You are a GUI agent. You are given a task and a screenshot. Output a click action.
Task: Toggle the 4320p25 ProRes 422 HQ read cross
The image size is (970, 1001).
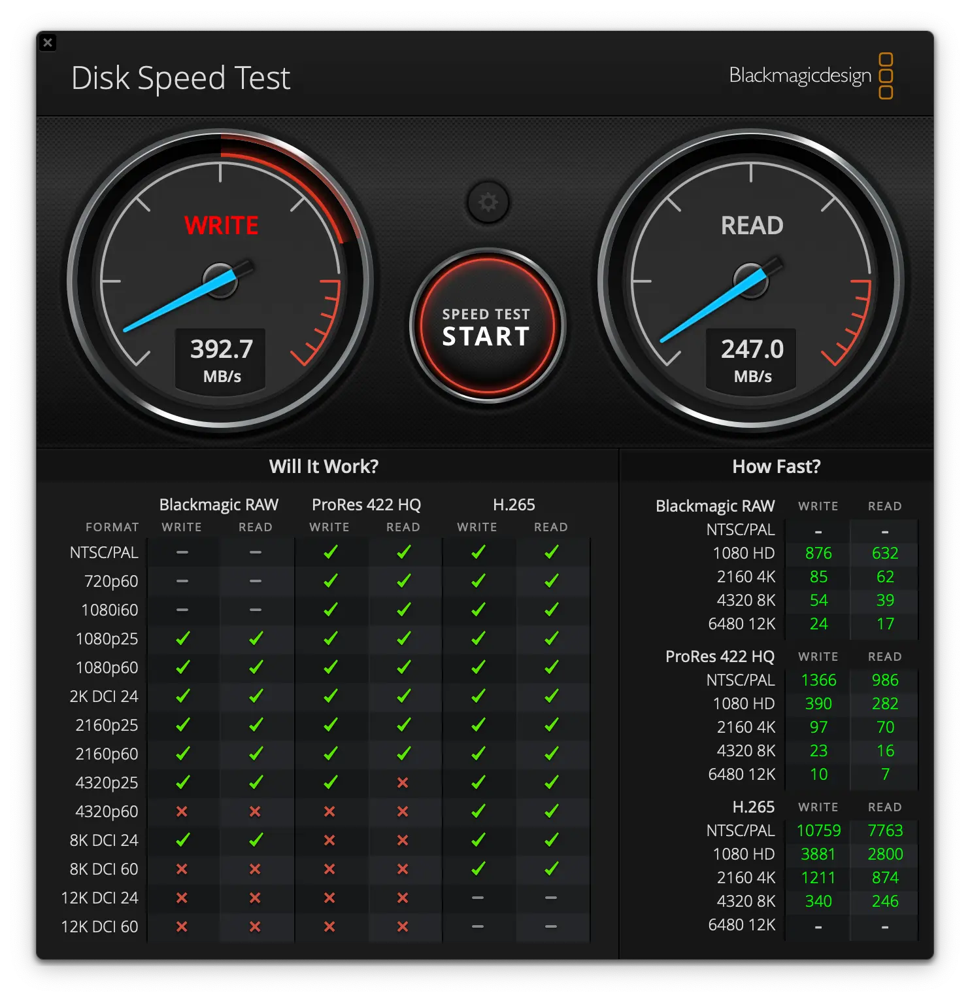click(403, 782)
